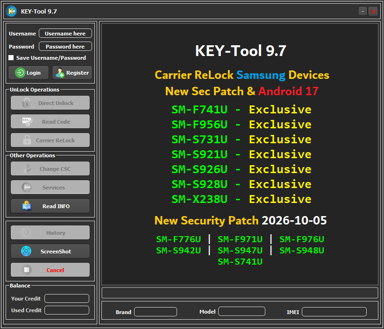Minimize the KEY-Tool window
This screenshot has height=329, width=384.
(x=363, y=11)
